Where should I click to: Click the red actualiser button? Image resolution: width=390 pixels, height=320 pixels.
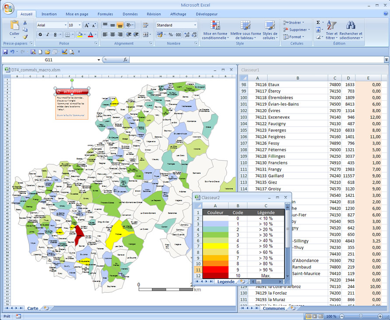click(x=72, y=92)
